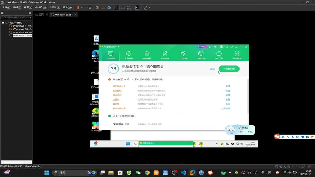Image resolution: width=315 pixels, height=177 pixels.
Task: Switch to the 主页 home tab
Action: pos(41,15)
